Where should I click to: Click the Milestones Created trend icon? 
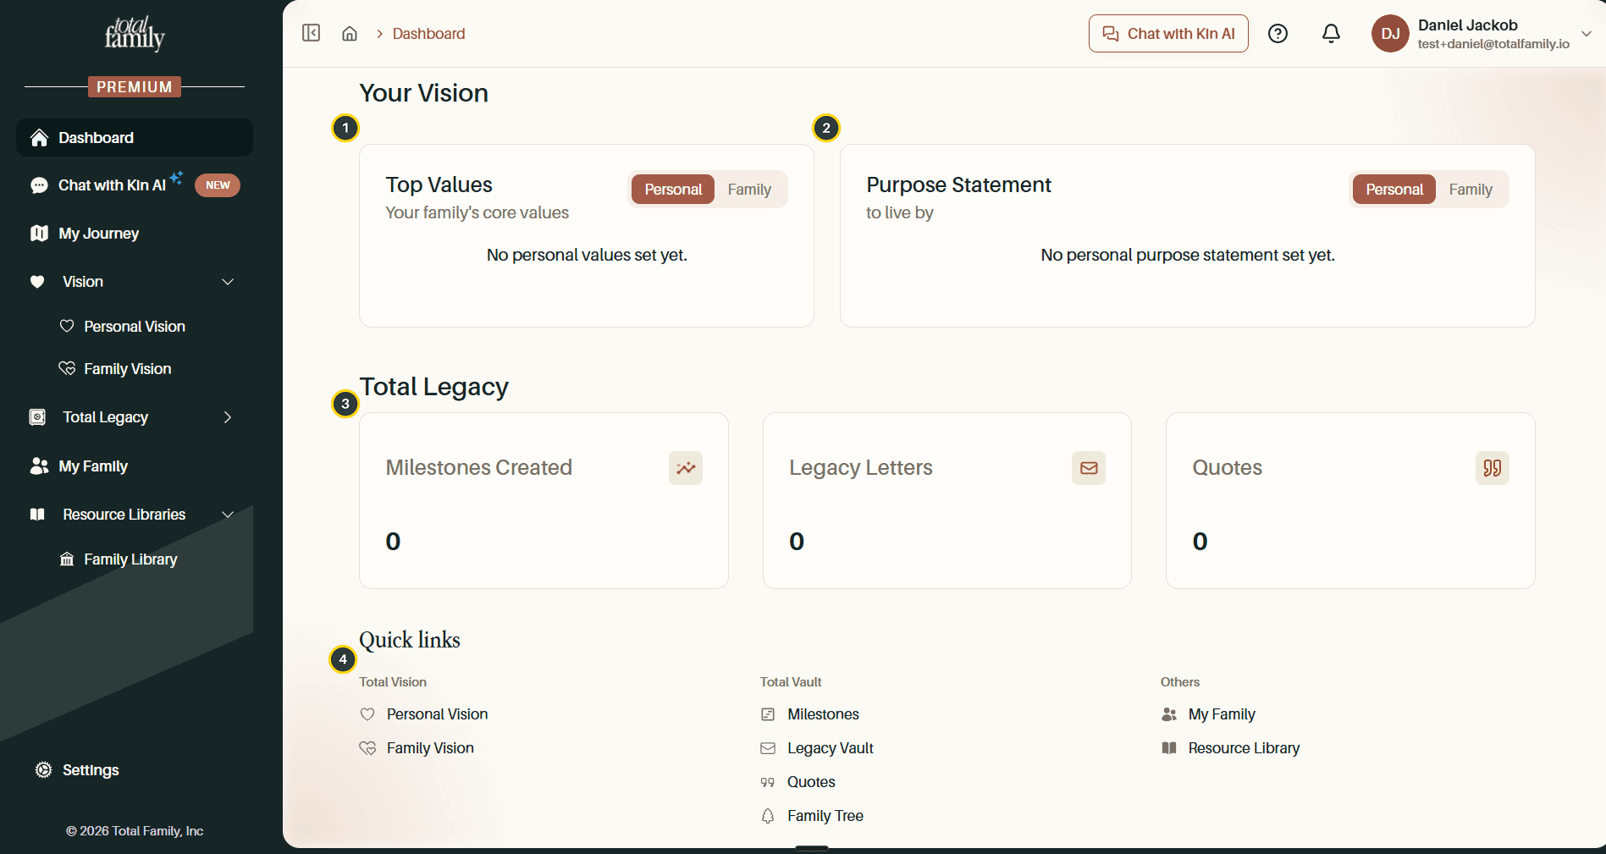tap(686, 468)
